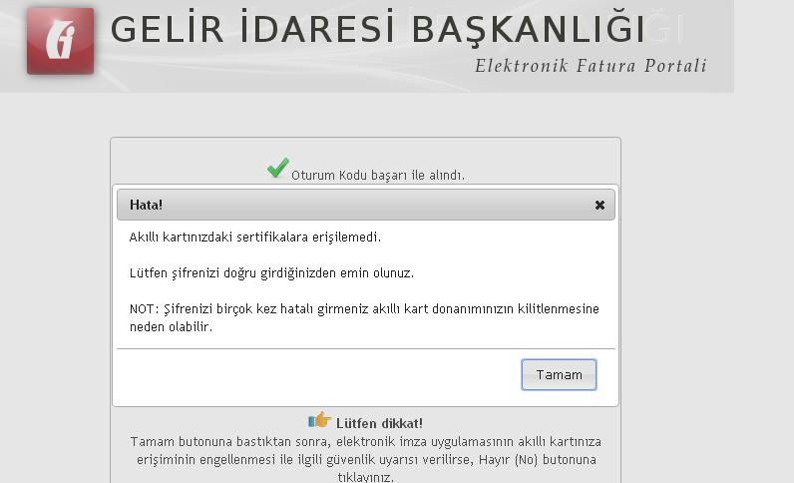Click the Elektronik Fatura Portalı subtitle
Viewport: 794px width, 483px height.
click(x=590, y=67)
